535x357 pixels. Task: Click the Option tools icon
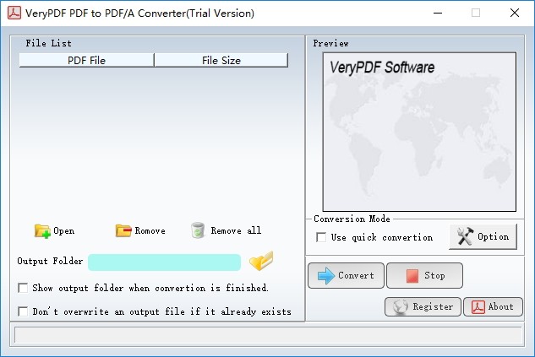pyautogui.click(x=464, y=237)
